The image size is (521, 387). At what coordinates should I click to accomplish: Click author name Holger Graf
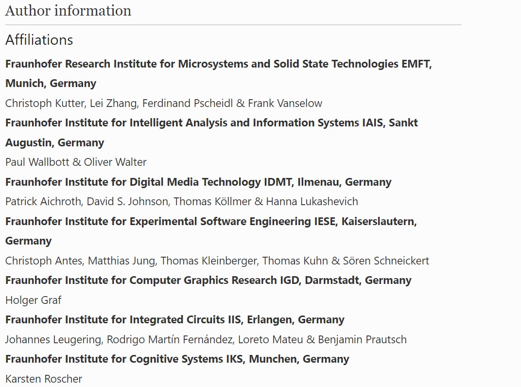(33, 300)
